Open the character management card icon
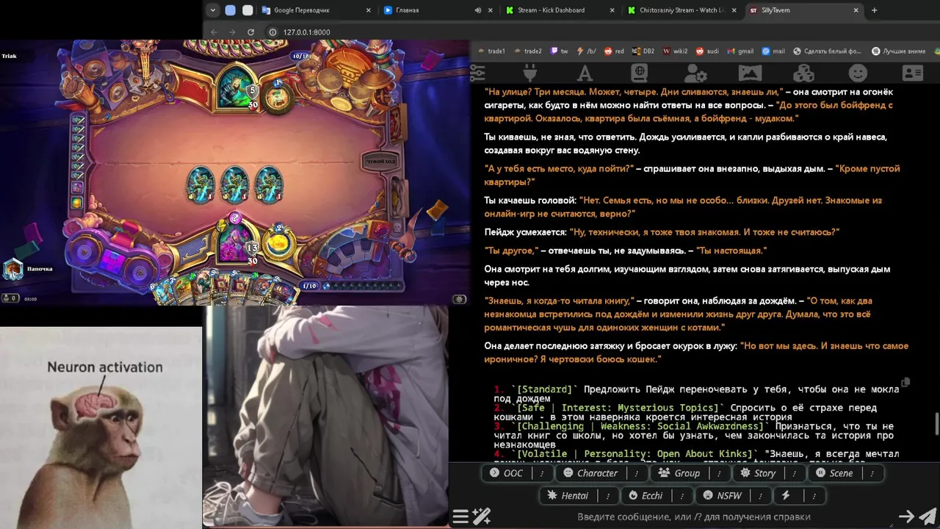The height and width of the screenshot is (529, 940). (x=913, y=73)
